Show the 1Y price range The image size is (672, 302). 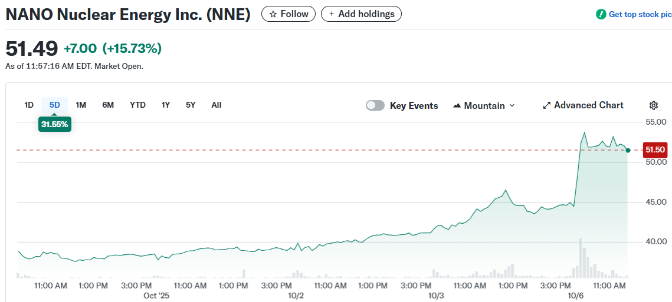pyautogui.click(x=166, y=105)
